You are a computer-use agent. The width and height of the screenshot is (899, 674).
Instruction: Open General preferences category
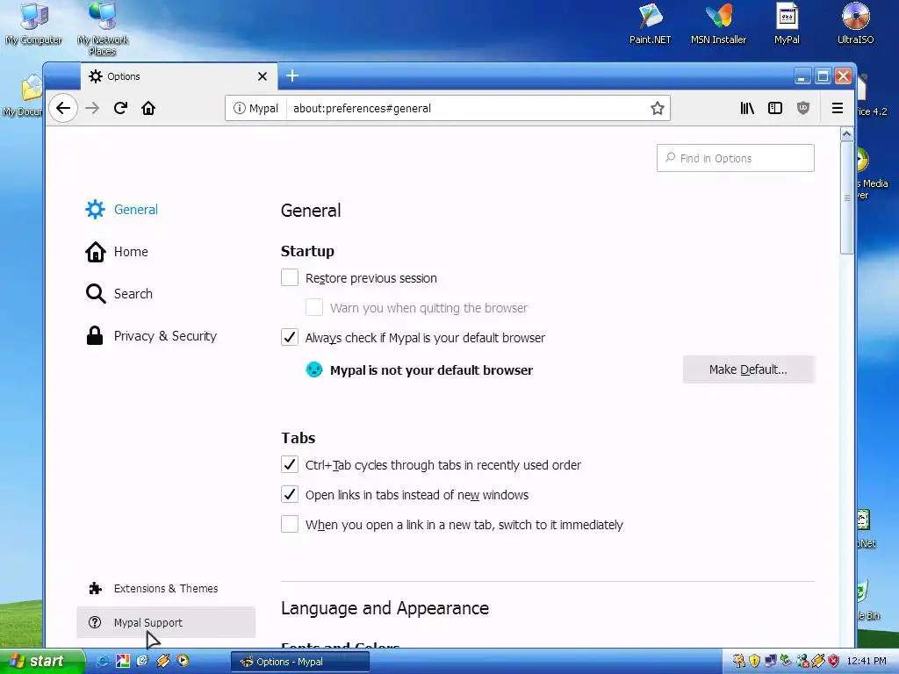coord(121,209)
